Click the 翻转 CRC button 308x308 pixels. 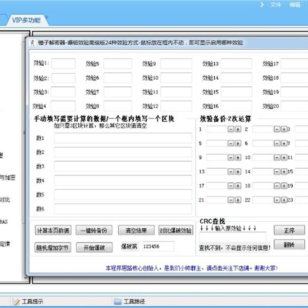click(x=290, y=244)
